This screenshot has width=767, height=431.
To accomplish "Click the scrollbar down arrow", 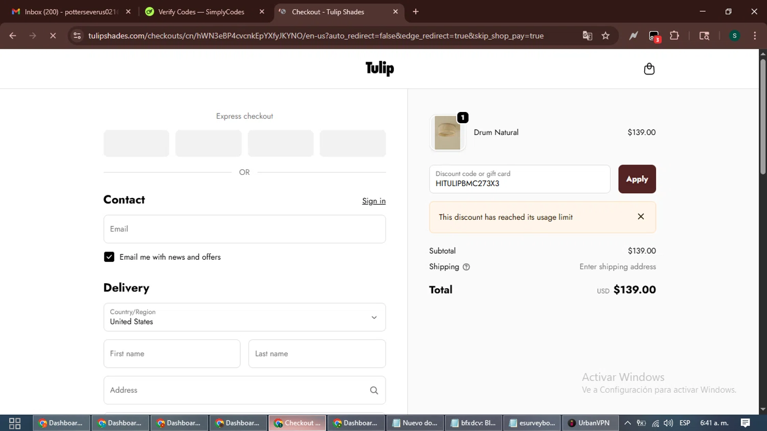I will tap(762, 410).
